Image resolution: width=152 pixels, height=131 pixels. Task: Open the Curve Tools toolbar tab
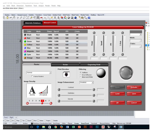[x=47, y=15]
